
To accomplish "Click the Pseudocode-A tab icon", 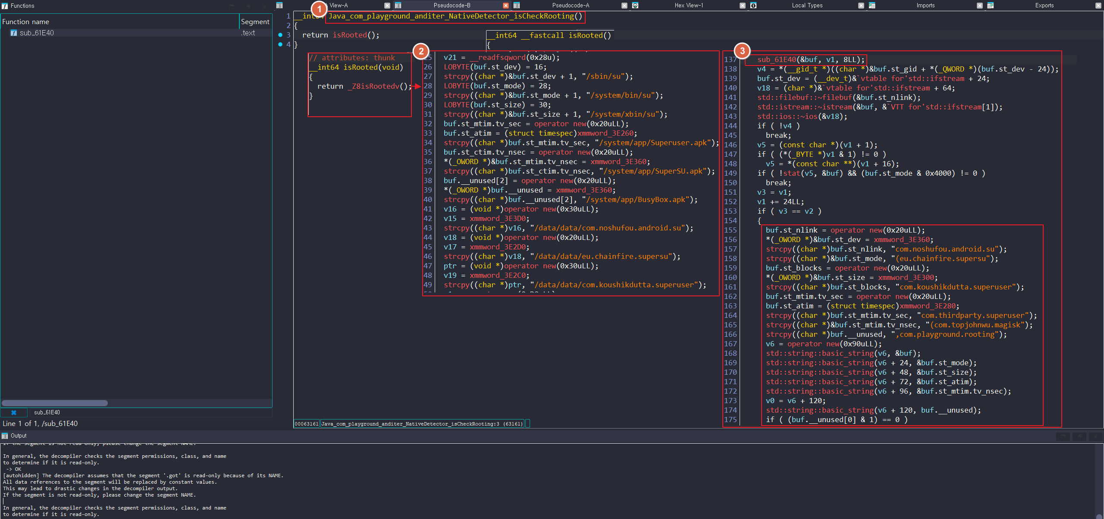I will tap(517, 6).
